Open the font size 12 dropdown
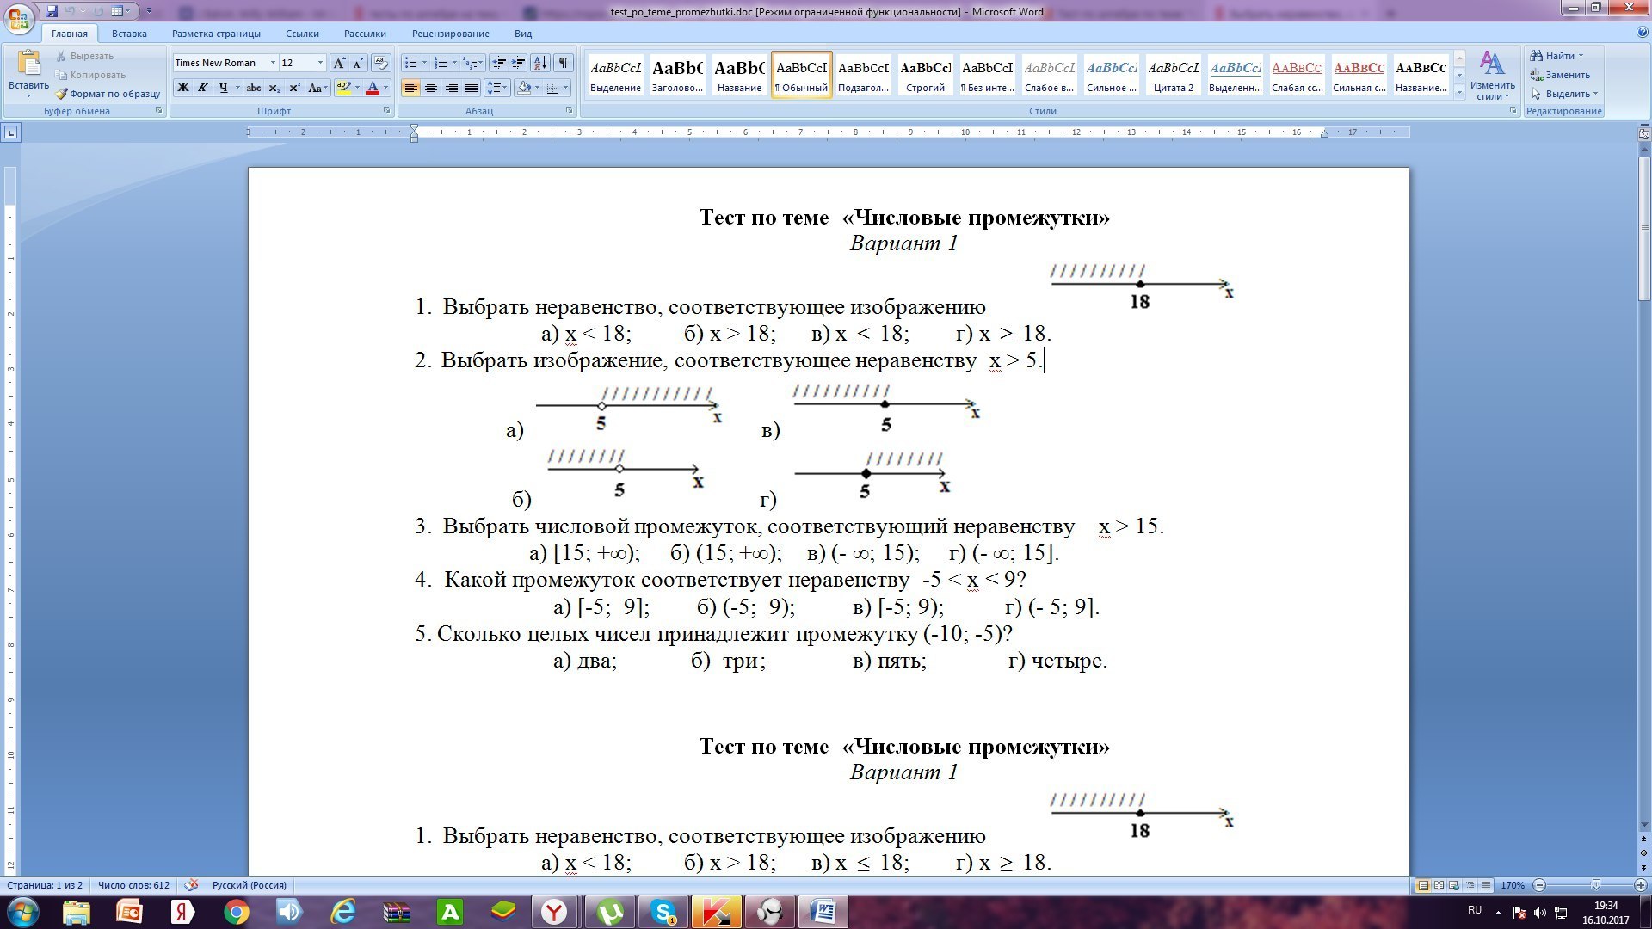Viewport: 1652px width, 929px height. [320, 63]
